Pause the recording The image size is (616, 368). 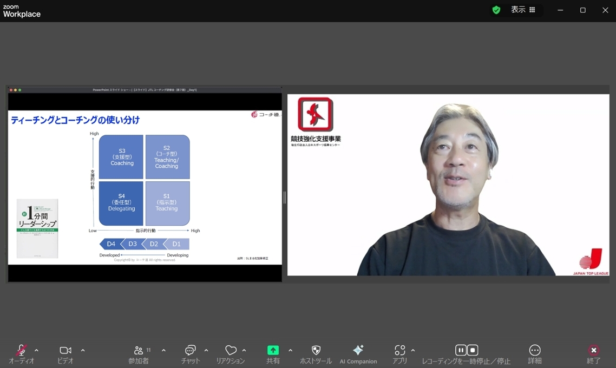(461, 350)
